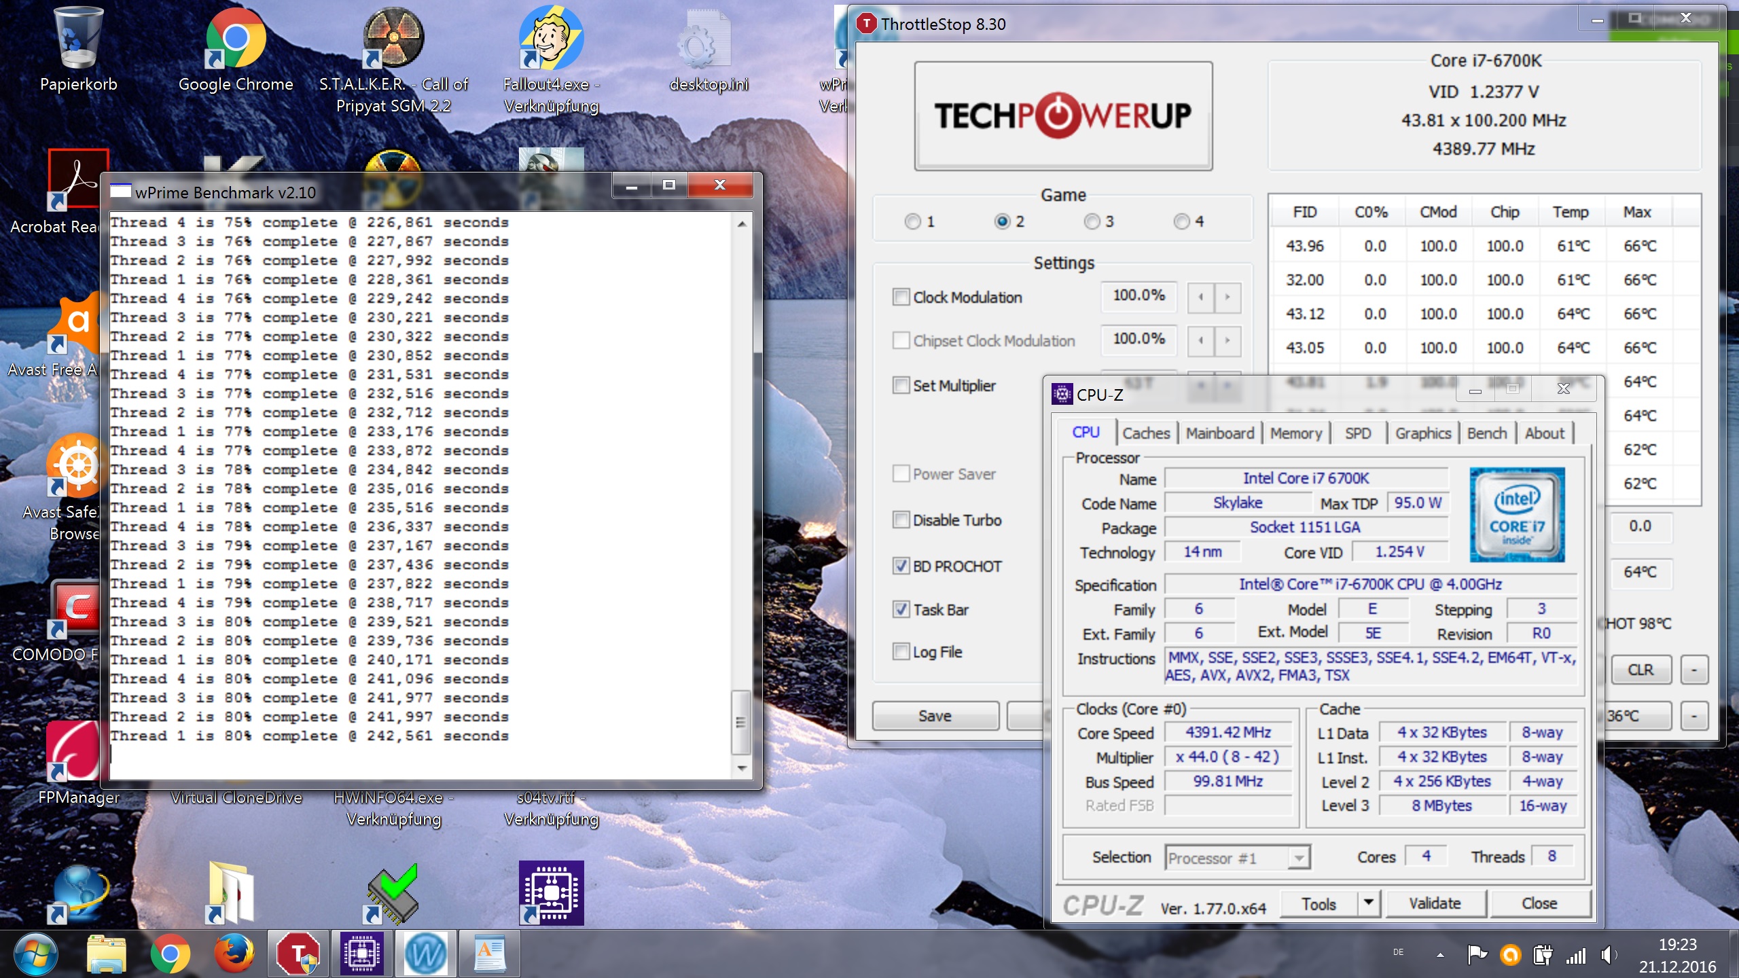Open the SPD tab in CPU-Z
Viewport: 1739px width, 978px height.
pos(1358,433)
